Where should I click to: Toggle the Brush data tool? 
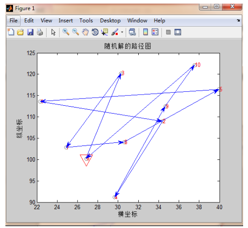pyautogui.click(x=115, y=32)
